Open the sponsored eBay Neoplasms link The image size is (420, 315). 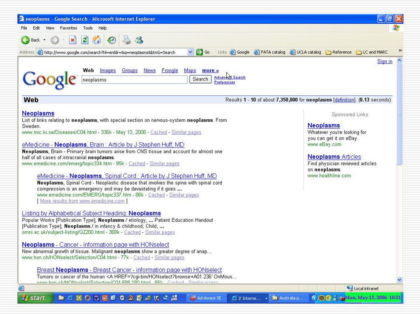[324, 126]
